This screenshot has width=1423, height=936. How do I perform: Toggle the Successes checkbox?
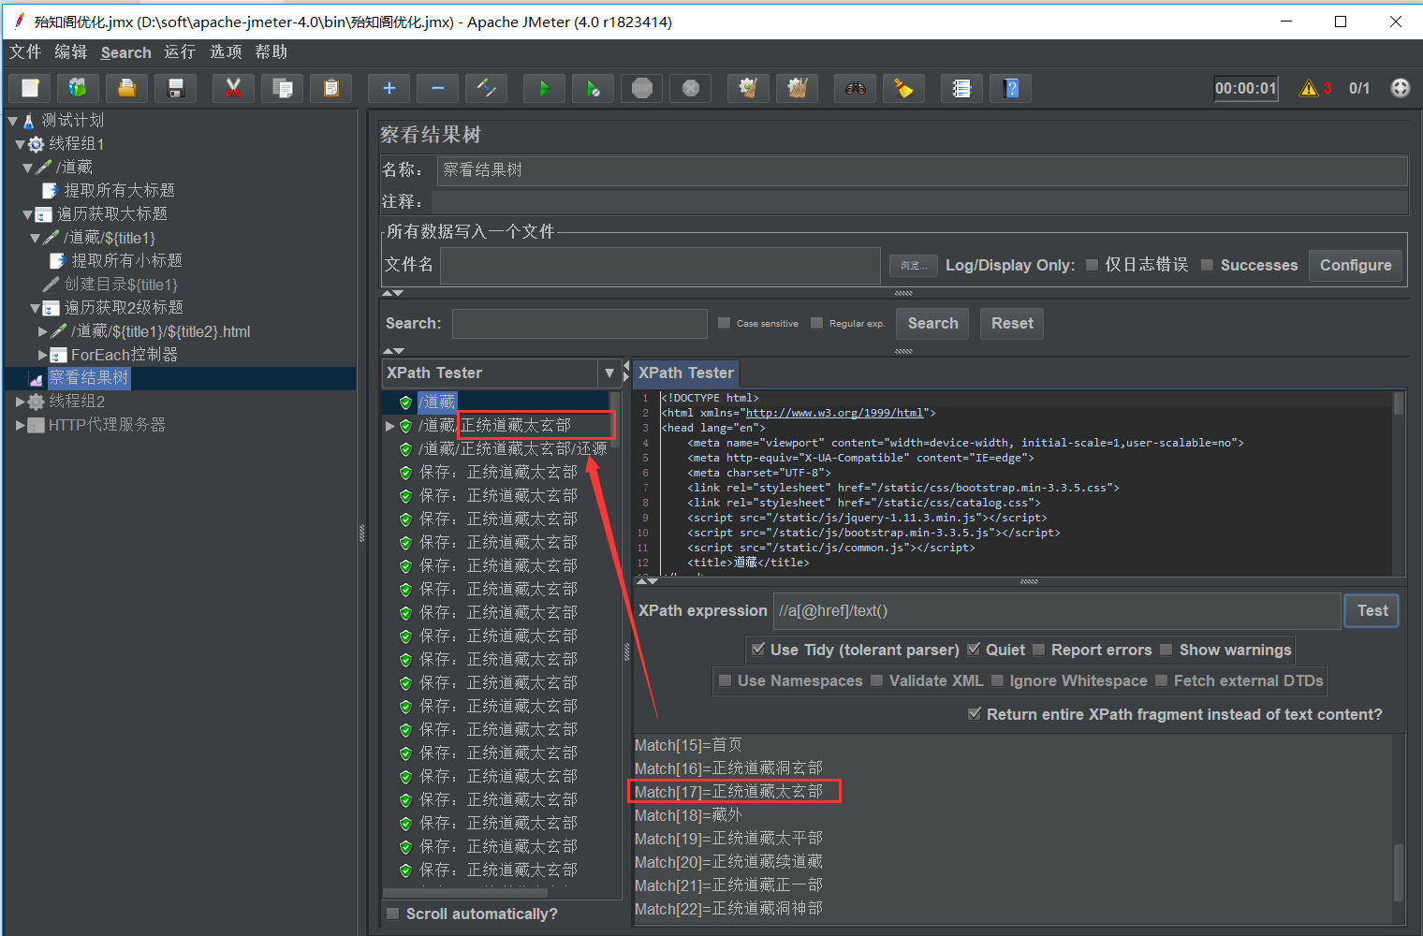(x=1208, y=265)
